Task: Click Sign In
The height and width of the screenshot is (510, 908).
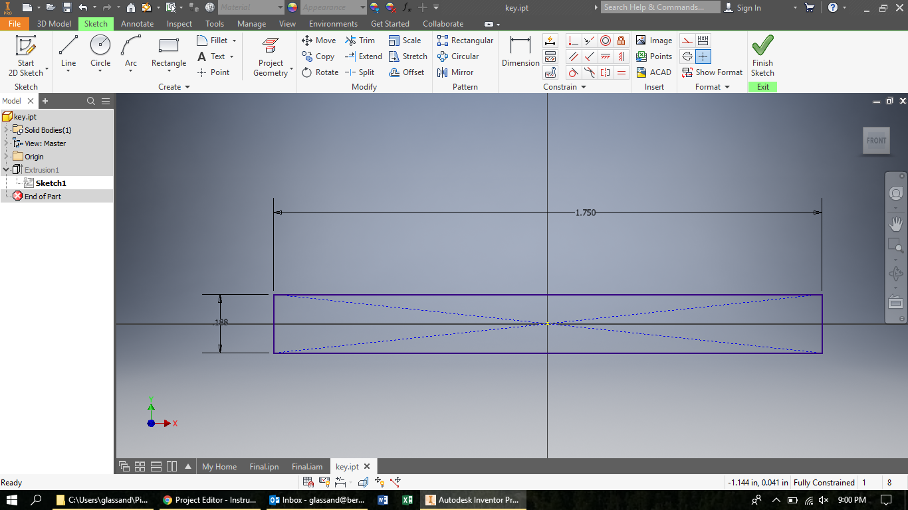Action: pos(742,7)
